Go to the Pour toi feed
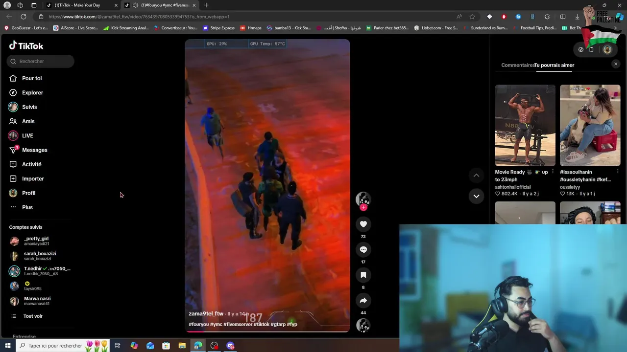Image resolution: width=627 pixels, height=352 pixels. [x=32, y=78]
